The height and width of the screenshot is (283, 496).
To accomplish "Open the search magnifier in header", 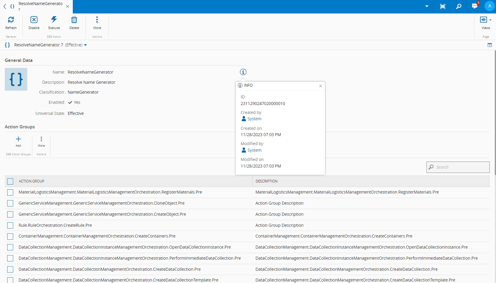I will (x=459, y=6).
